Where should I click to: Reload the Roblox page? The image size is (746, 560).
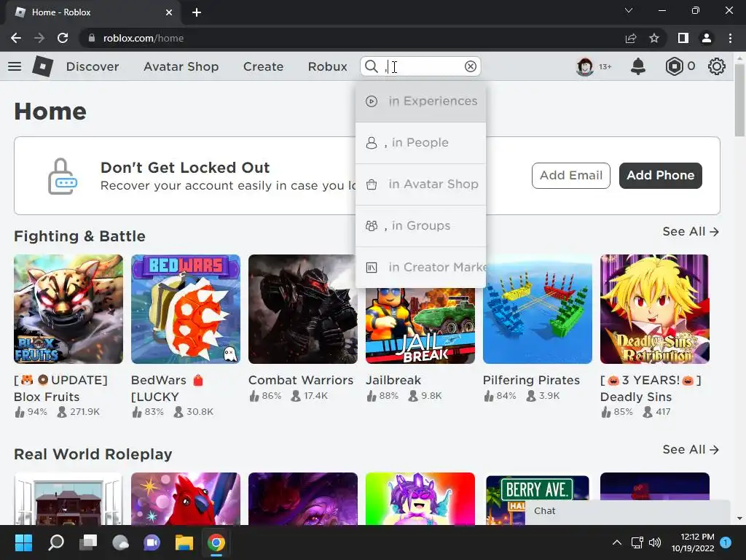(63, 38)
